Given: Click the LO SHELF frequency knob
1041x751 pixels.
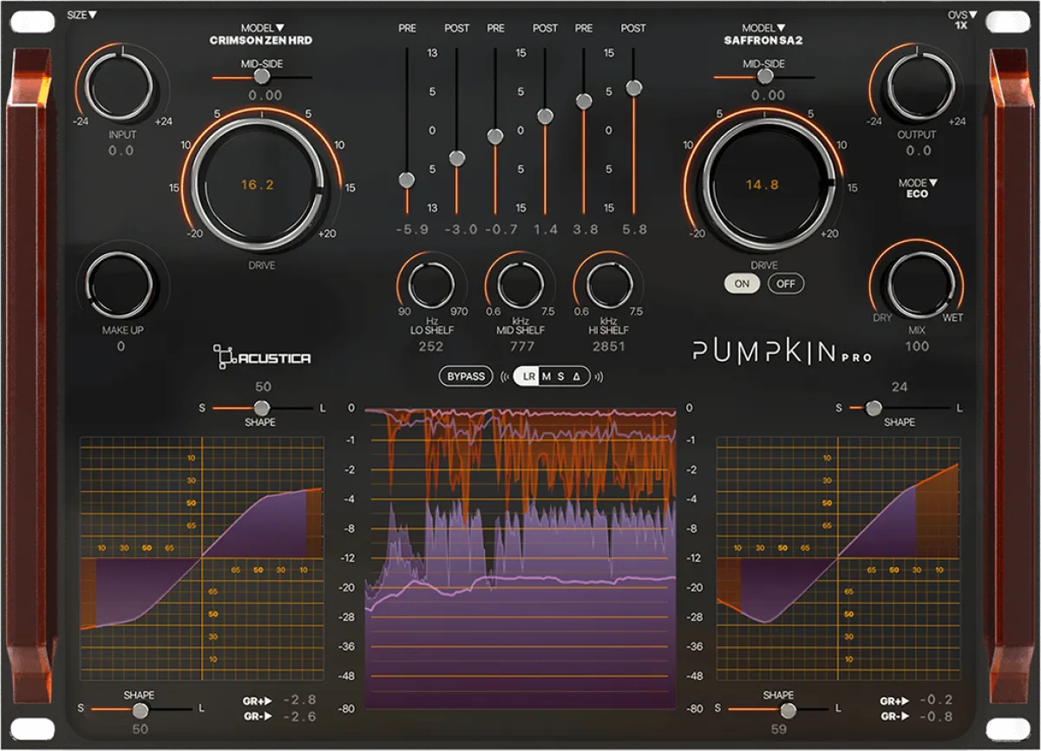Looking at the screenshot, I should point(431,285).
